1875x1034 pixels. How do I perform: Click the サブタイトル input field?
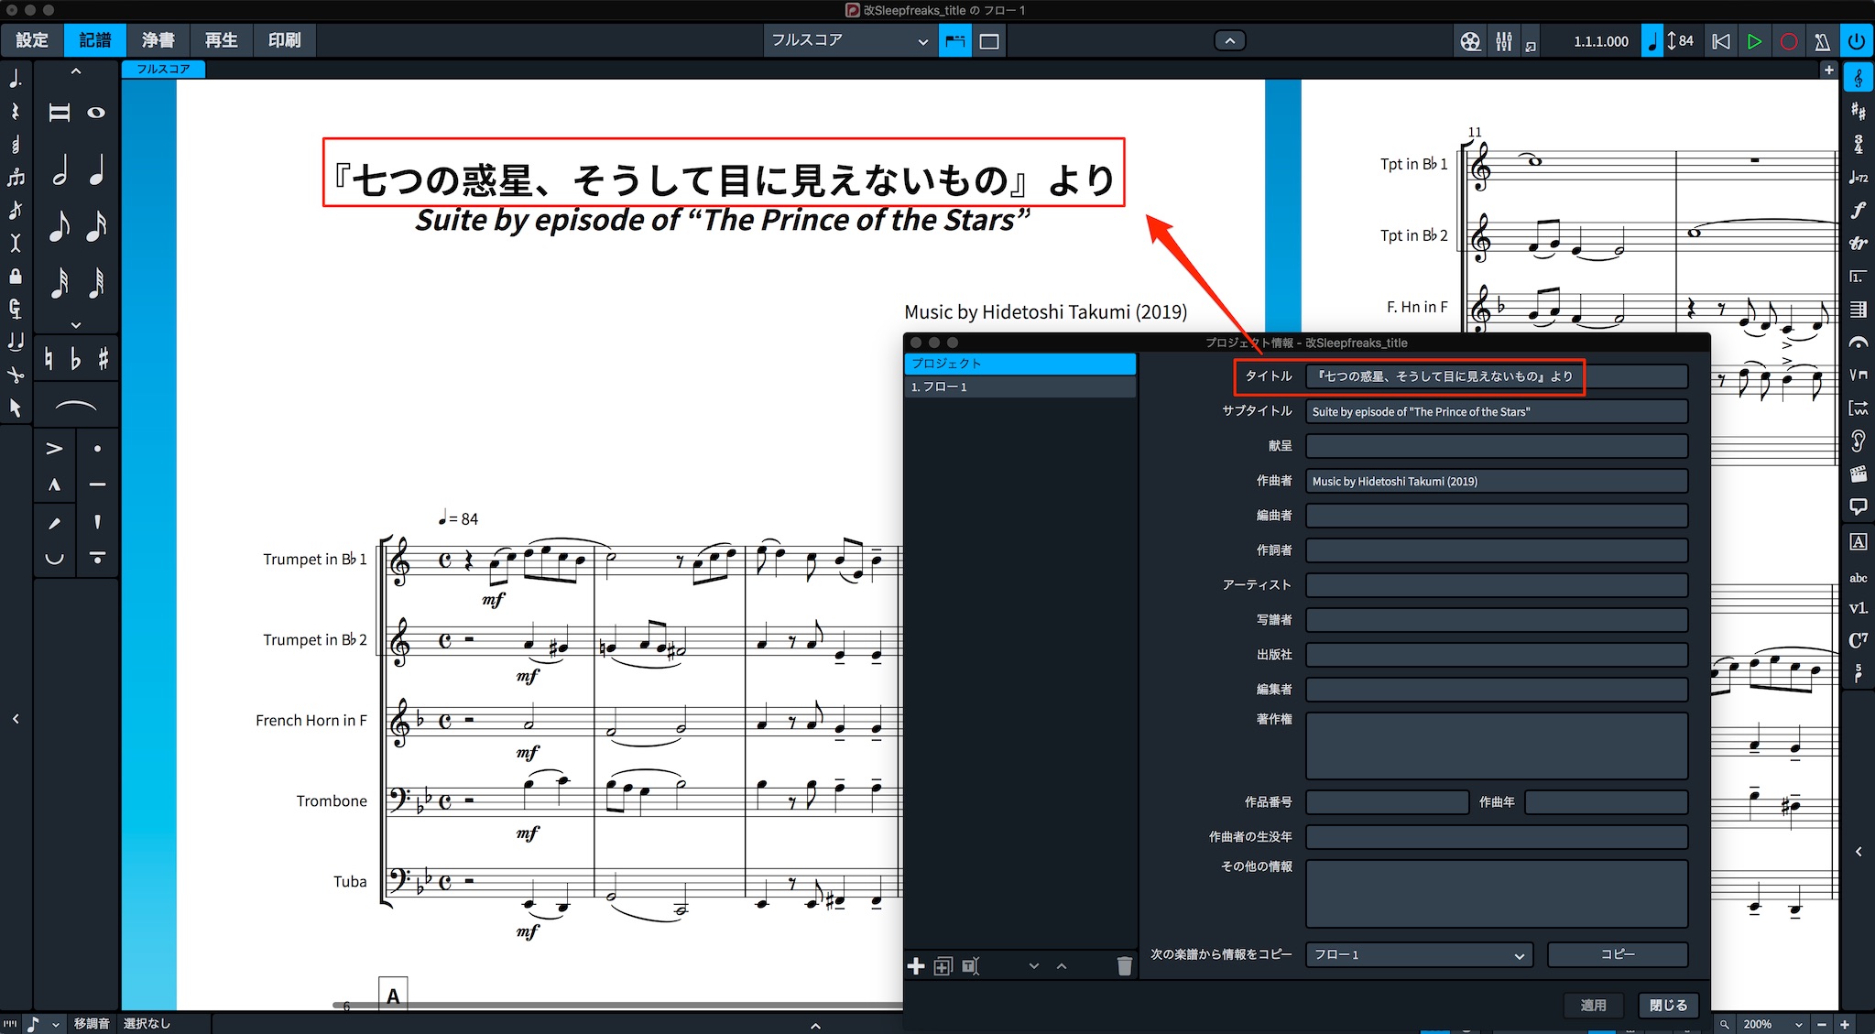pos(1497,411)
